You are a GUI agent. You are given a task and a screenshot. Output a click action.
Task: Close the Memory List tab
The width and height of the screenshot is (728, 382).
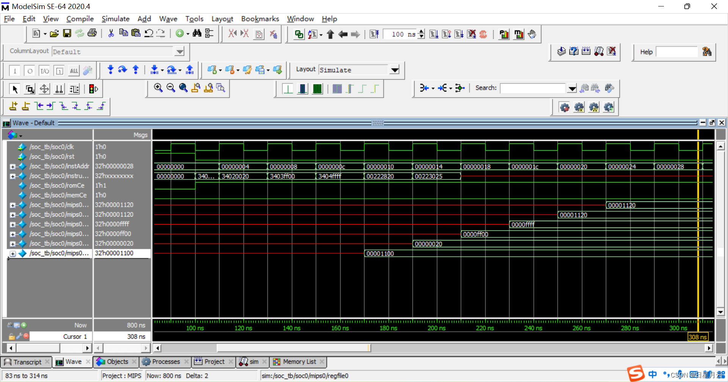click(322, 362)
